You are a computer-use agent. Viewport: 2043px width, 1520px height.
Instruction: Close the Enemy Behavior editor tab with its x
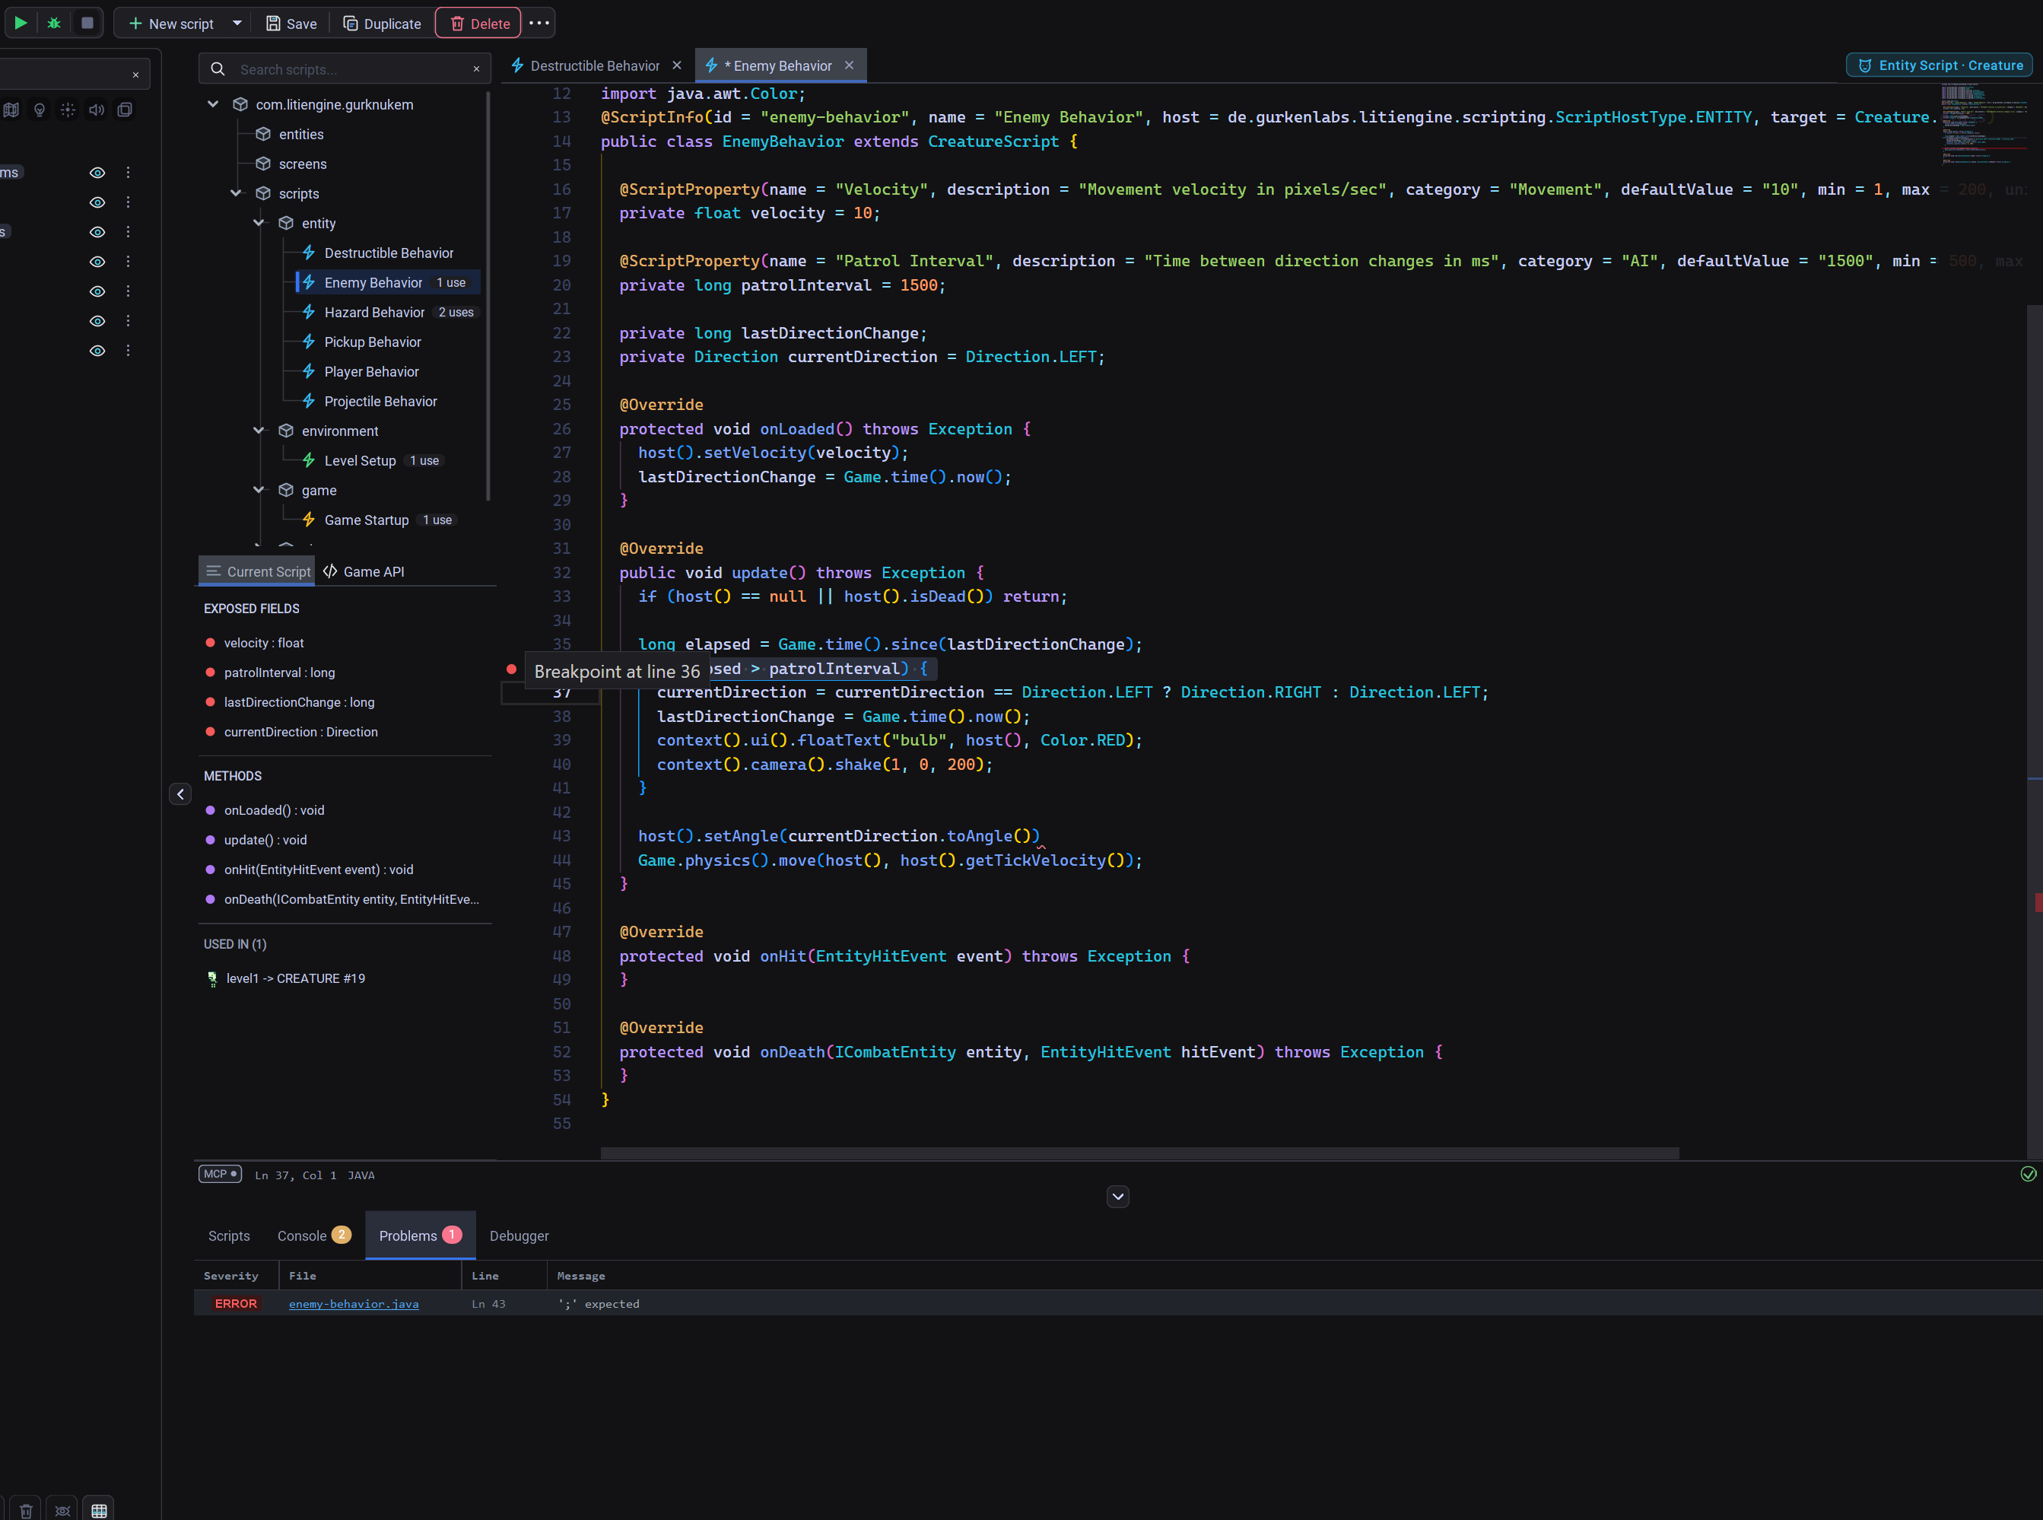(849, 65)
